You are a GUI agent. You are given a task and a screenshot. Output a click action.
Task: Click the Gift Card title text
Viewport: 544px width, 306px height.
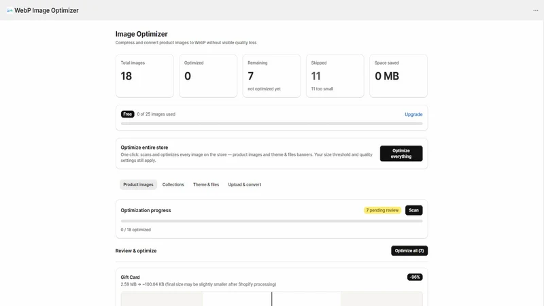pos(130,277)
